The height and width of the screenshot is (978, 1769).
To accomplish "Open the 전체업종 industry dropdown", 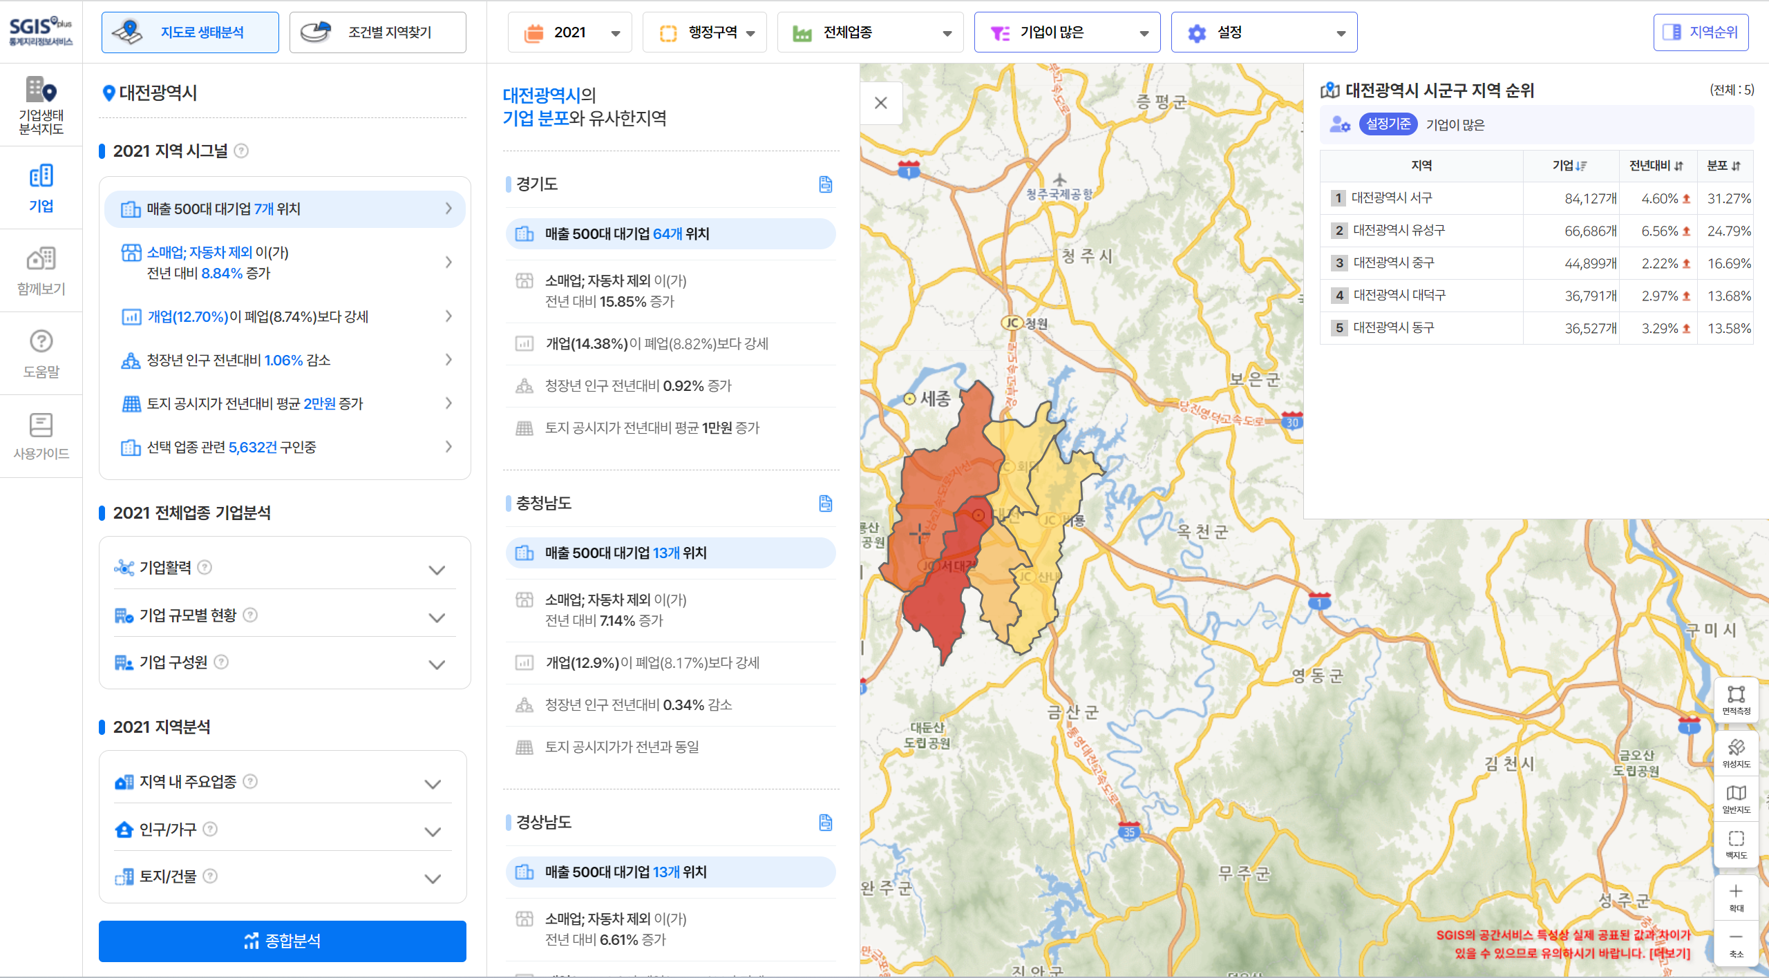I will pyautogui.click(x=869, y=32).
